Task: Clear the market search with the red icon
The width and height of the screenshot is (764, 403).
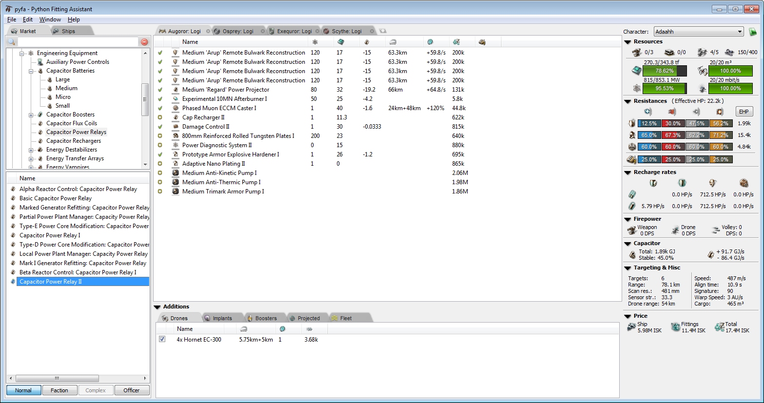Action: point(144,42)
